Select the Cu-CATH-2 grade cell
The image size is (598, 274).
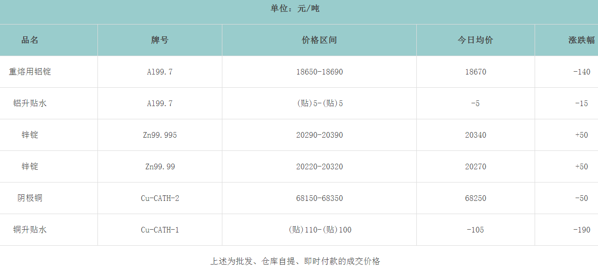(x=160, y=198)
